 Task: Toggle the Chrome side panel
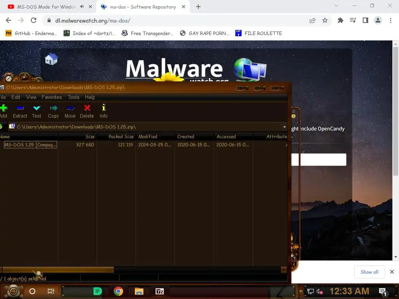[365, 20]
